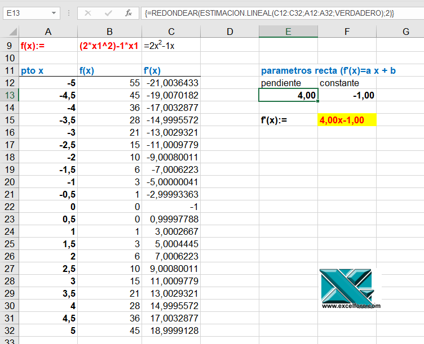Select cell with value 5,0004445
424x344 pixels.
pos(171,244)
